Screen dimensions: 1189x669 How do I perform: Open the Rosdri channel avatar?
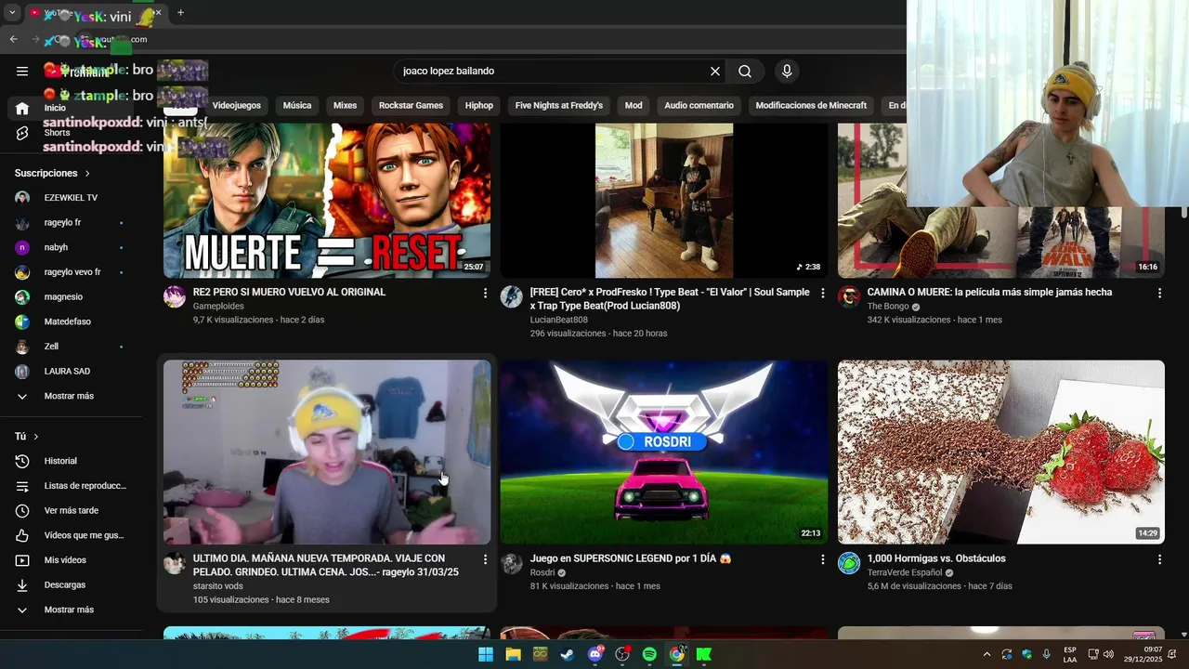click(x=512, y=563)
